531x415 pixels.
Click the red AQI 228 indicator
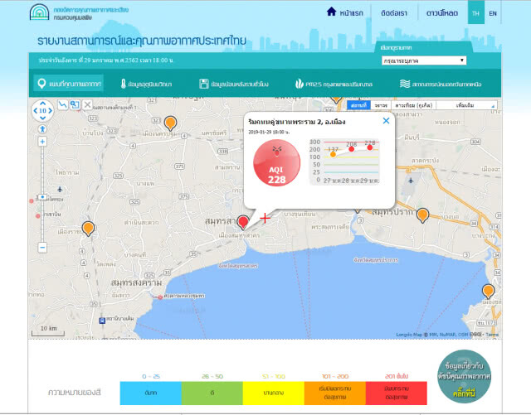[276, 163]
